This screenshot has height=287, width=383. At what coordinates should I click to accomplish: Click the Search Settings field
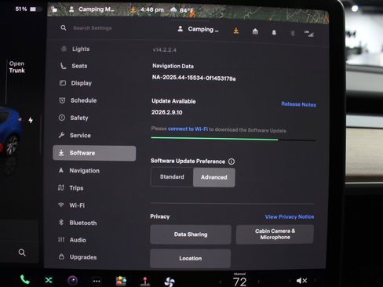93,28
